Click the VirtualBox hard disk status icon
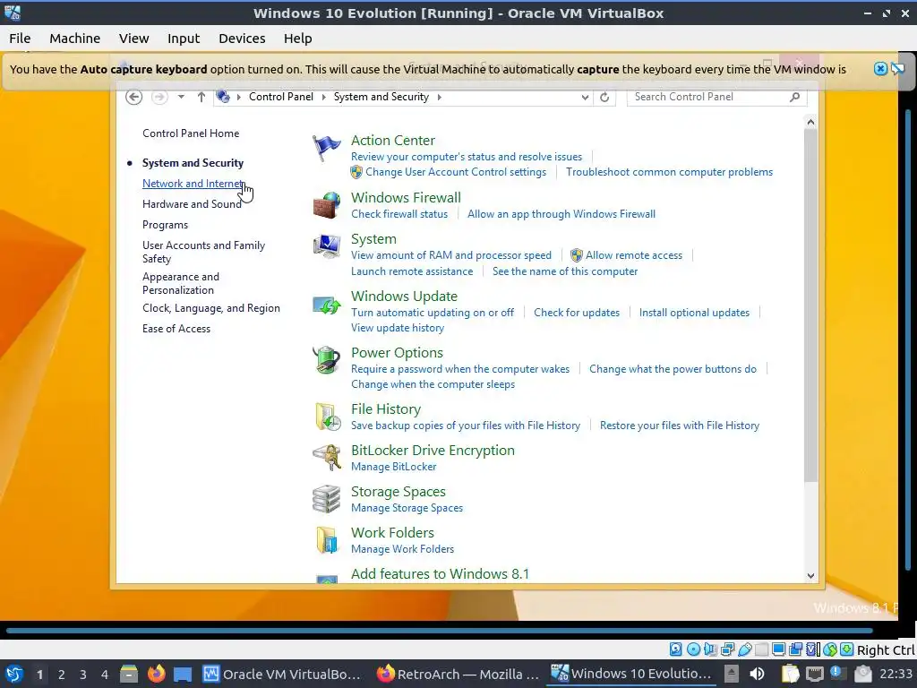Screen dimensions: 917x688 (675, 649)
